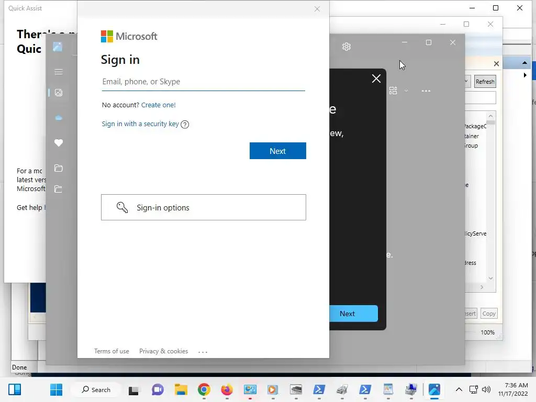Click the text field below Refresh
Viewport: 536px width, 402px height.
point(480,98)
